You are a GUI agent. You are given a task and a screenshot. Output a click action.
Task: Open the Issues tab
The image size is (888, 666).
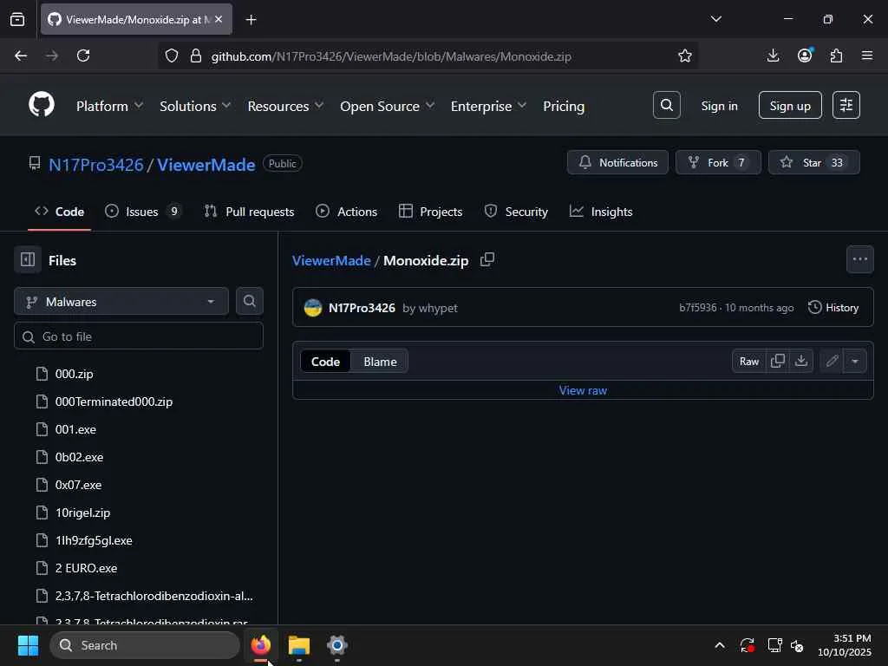tap(143, 212)
